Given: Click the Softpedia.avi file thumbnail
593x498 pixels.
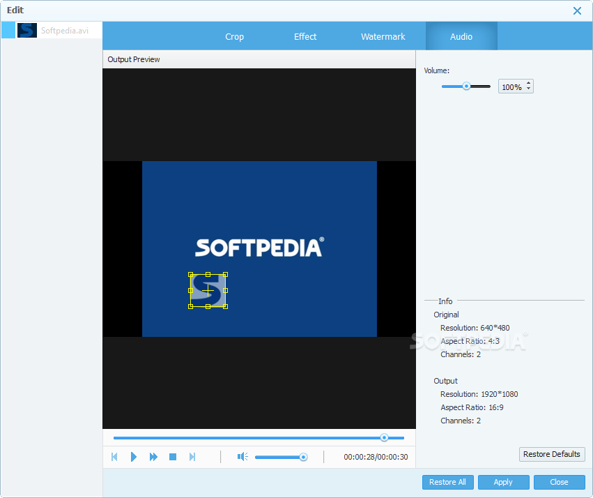Looking at the screenshot, I should [x=27, y=30].
